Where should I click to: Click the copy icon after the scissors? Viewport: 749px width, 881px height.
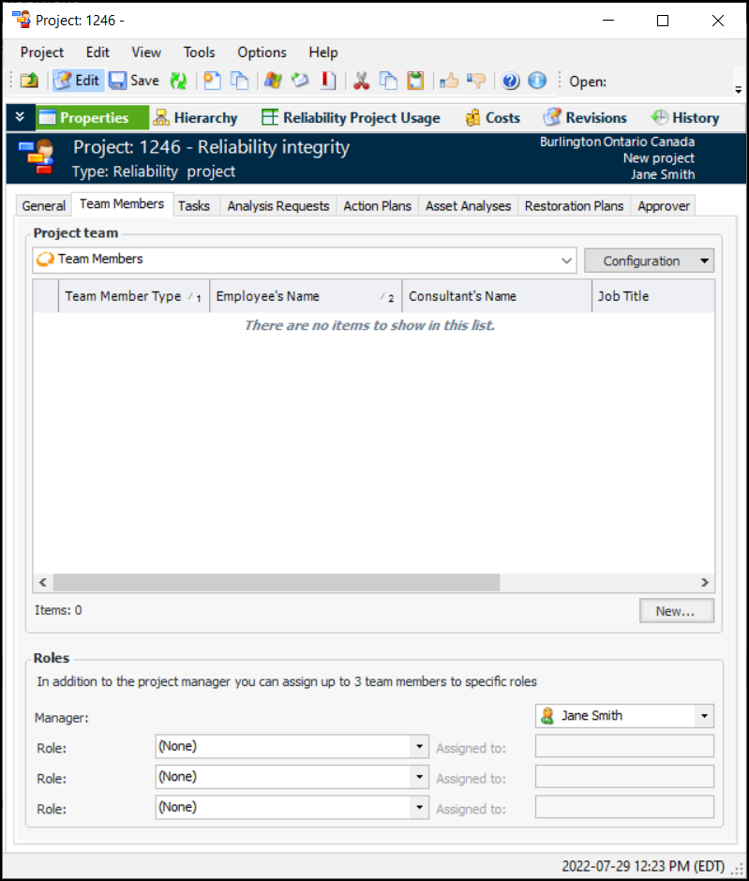coord(388,81)
